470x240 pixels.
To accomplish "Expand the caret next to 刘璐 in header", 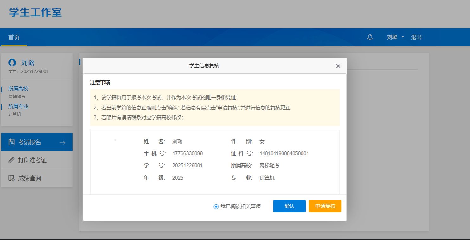I will click(x=403, y=37).
